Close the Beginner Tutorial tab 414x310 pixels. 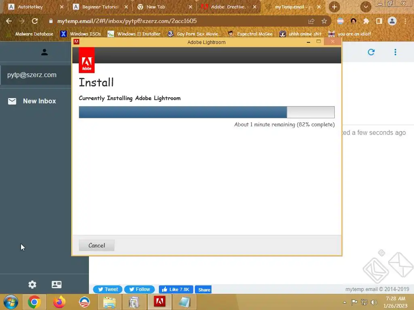[x=126, y=7]
